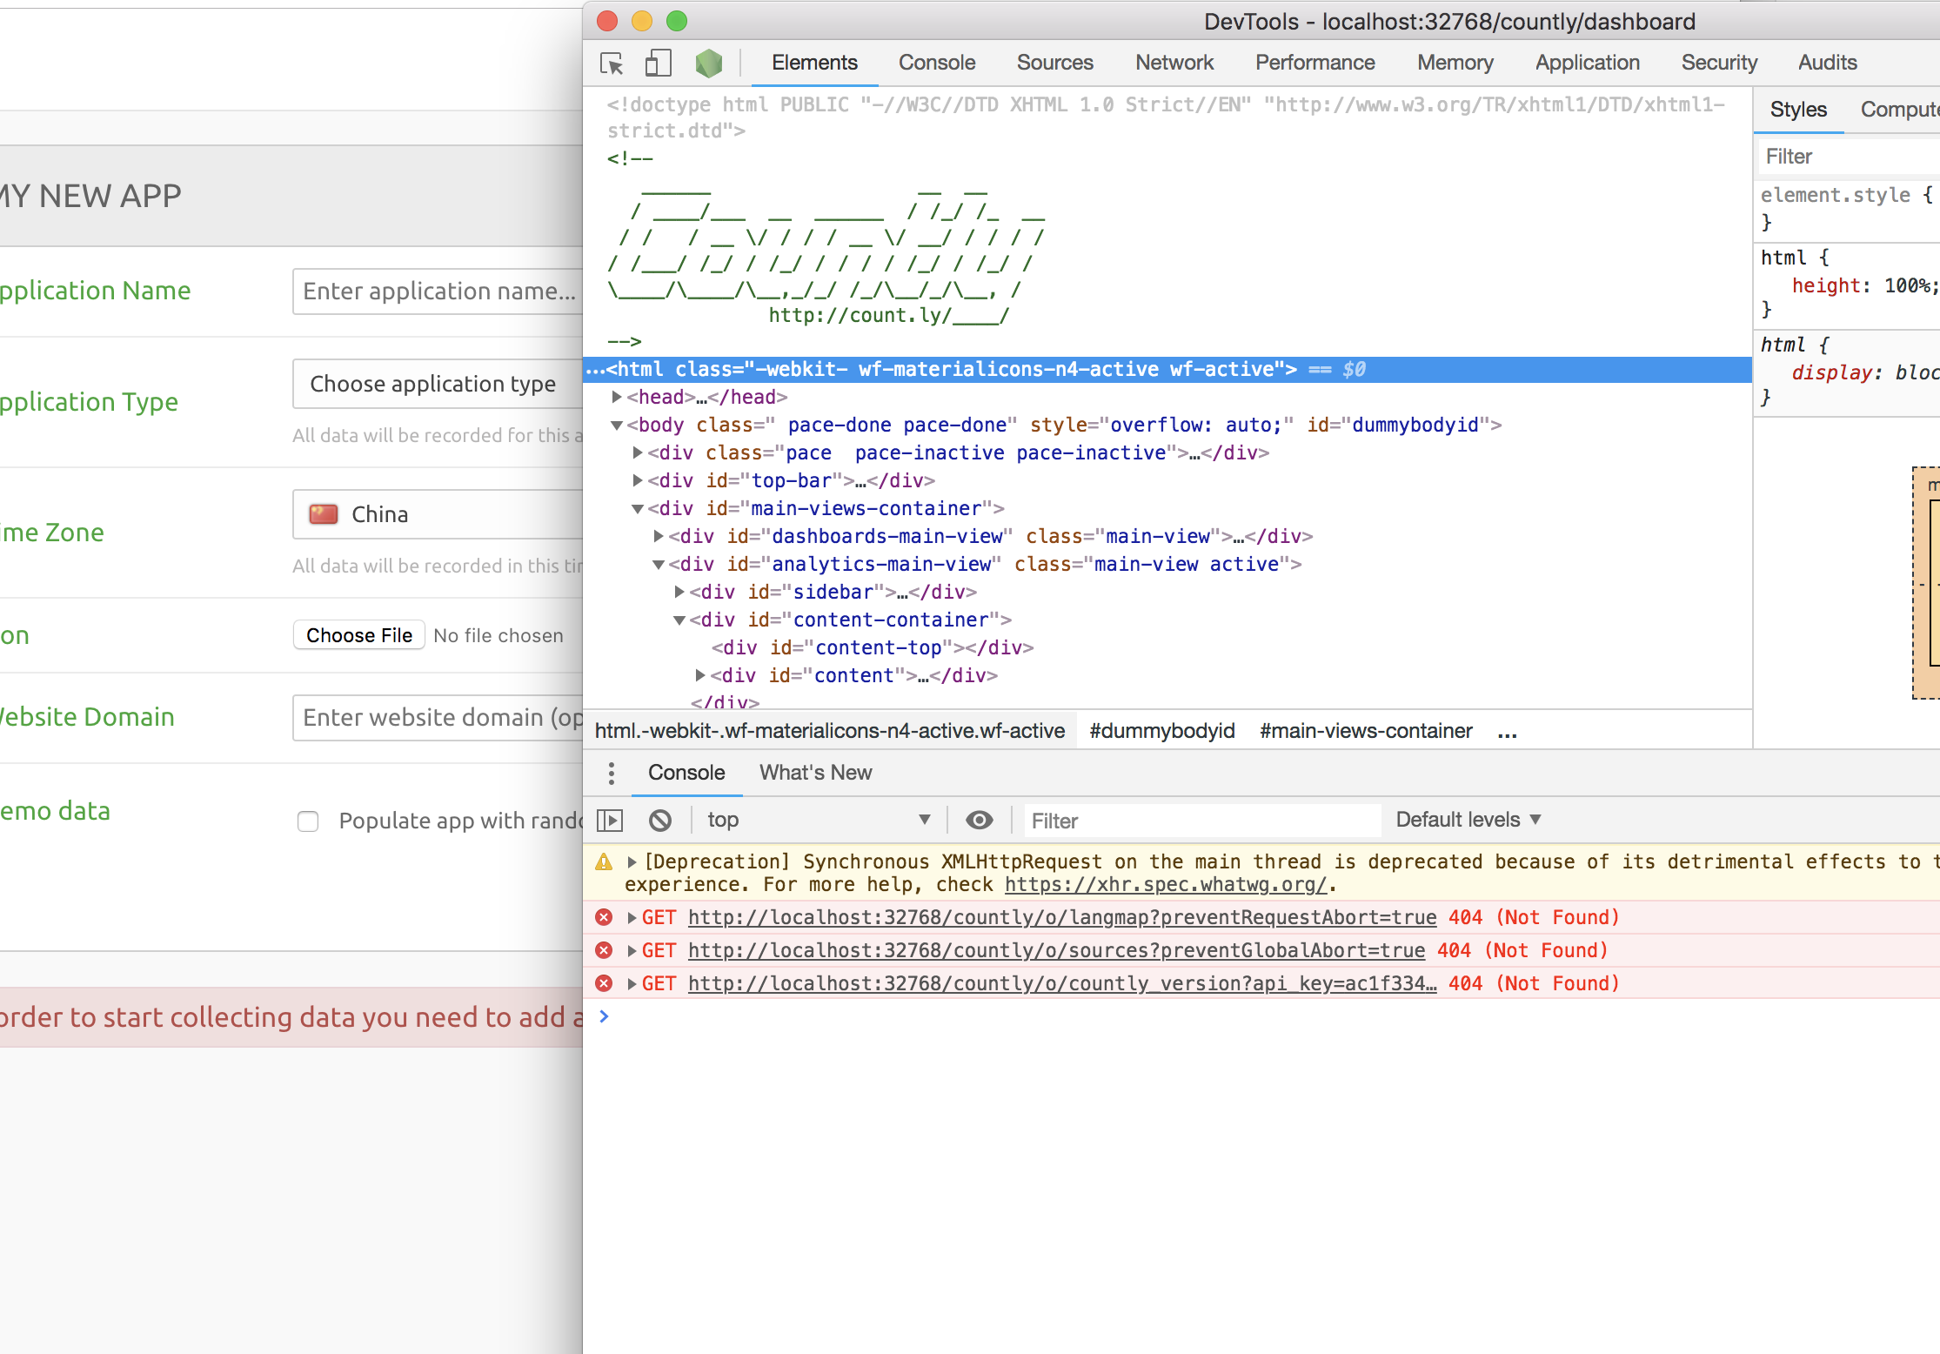The height and width of the screenshot is (1354, 1940).
Task: Switch to the Network tab
Action: [x=1174, y=63]
